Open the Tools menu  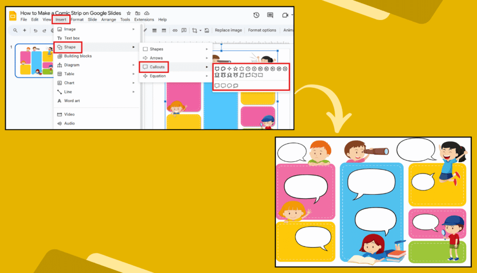[x=125, y=20]
